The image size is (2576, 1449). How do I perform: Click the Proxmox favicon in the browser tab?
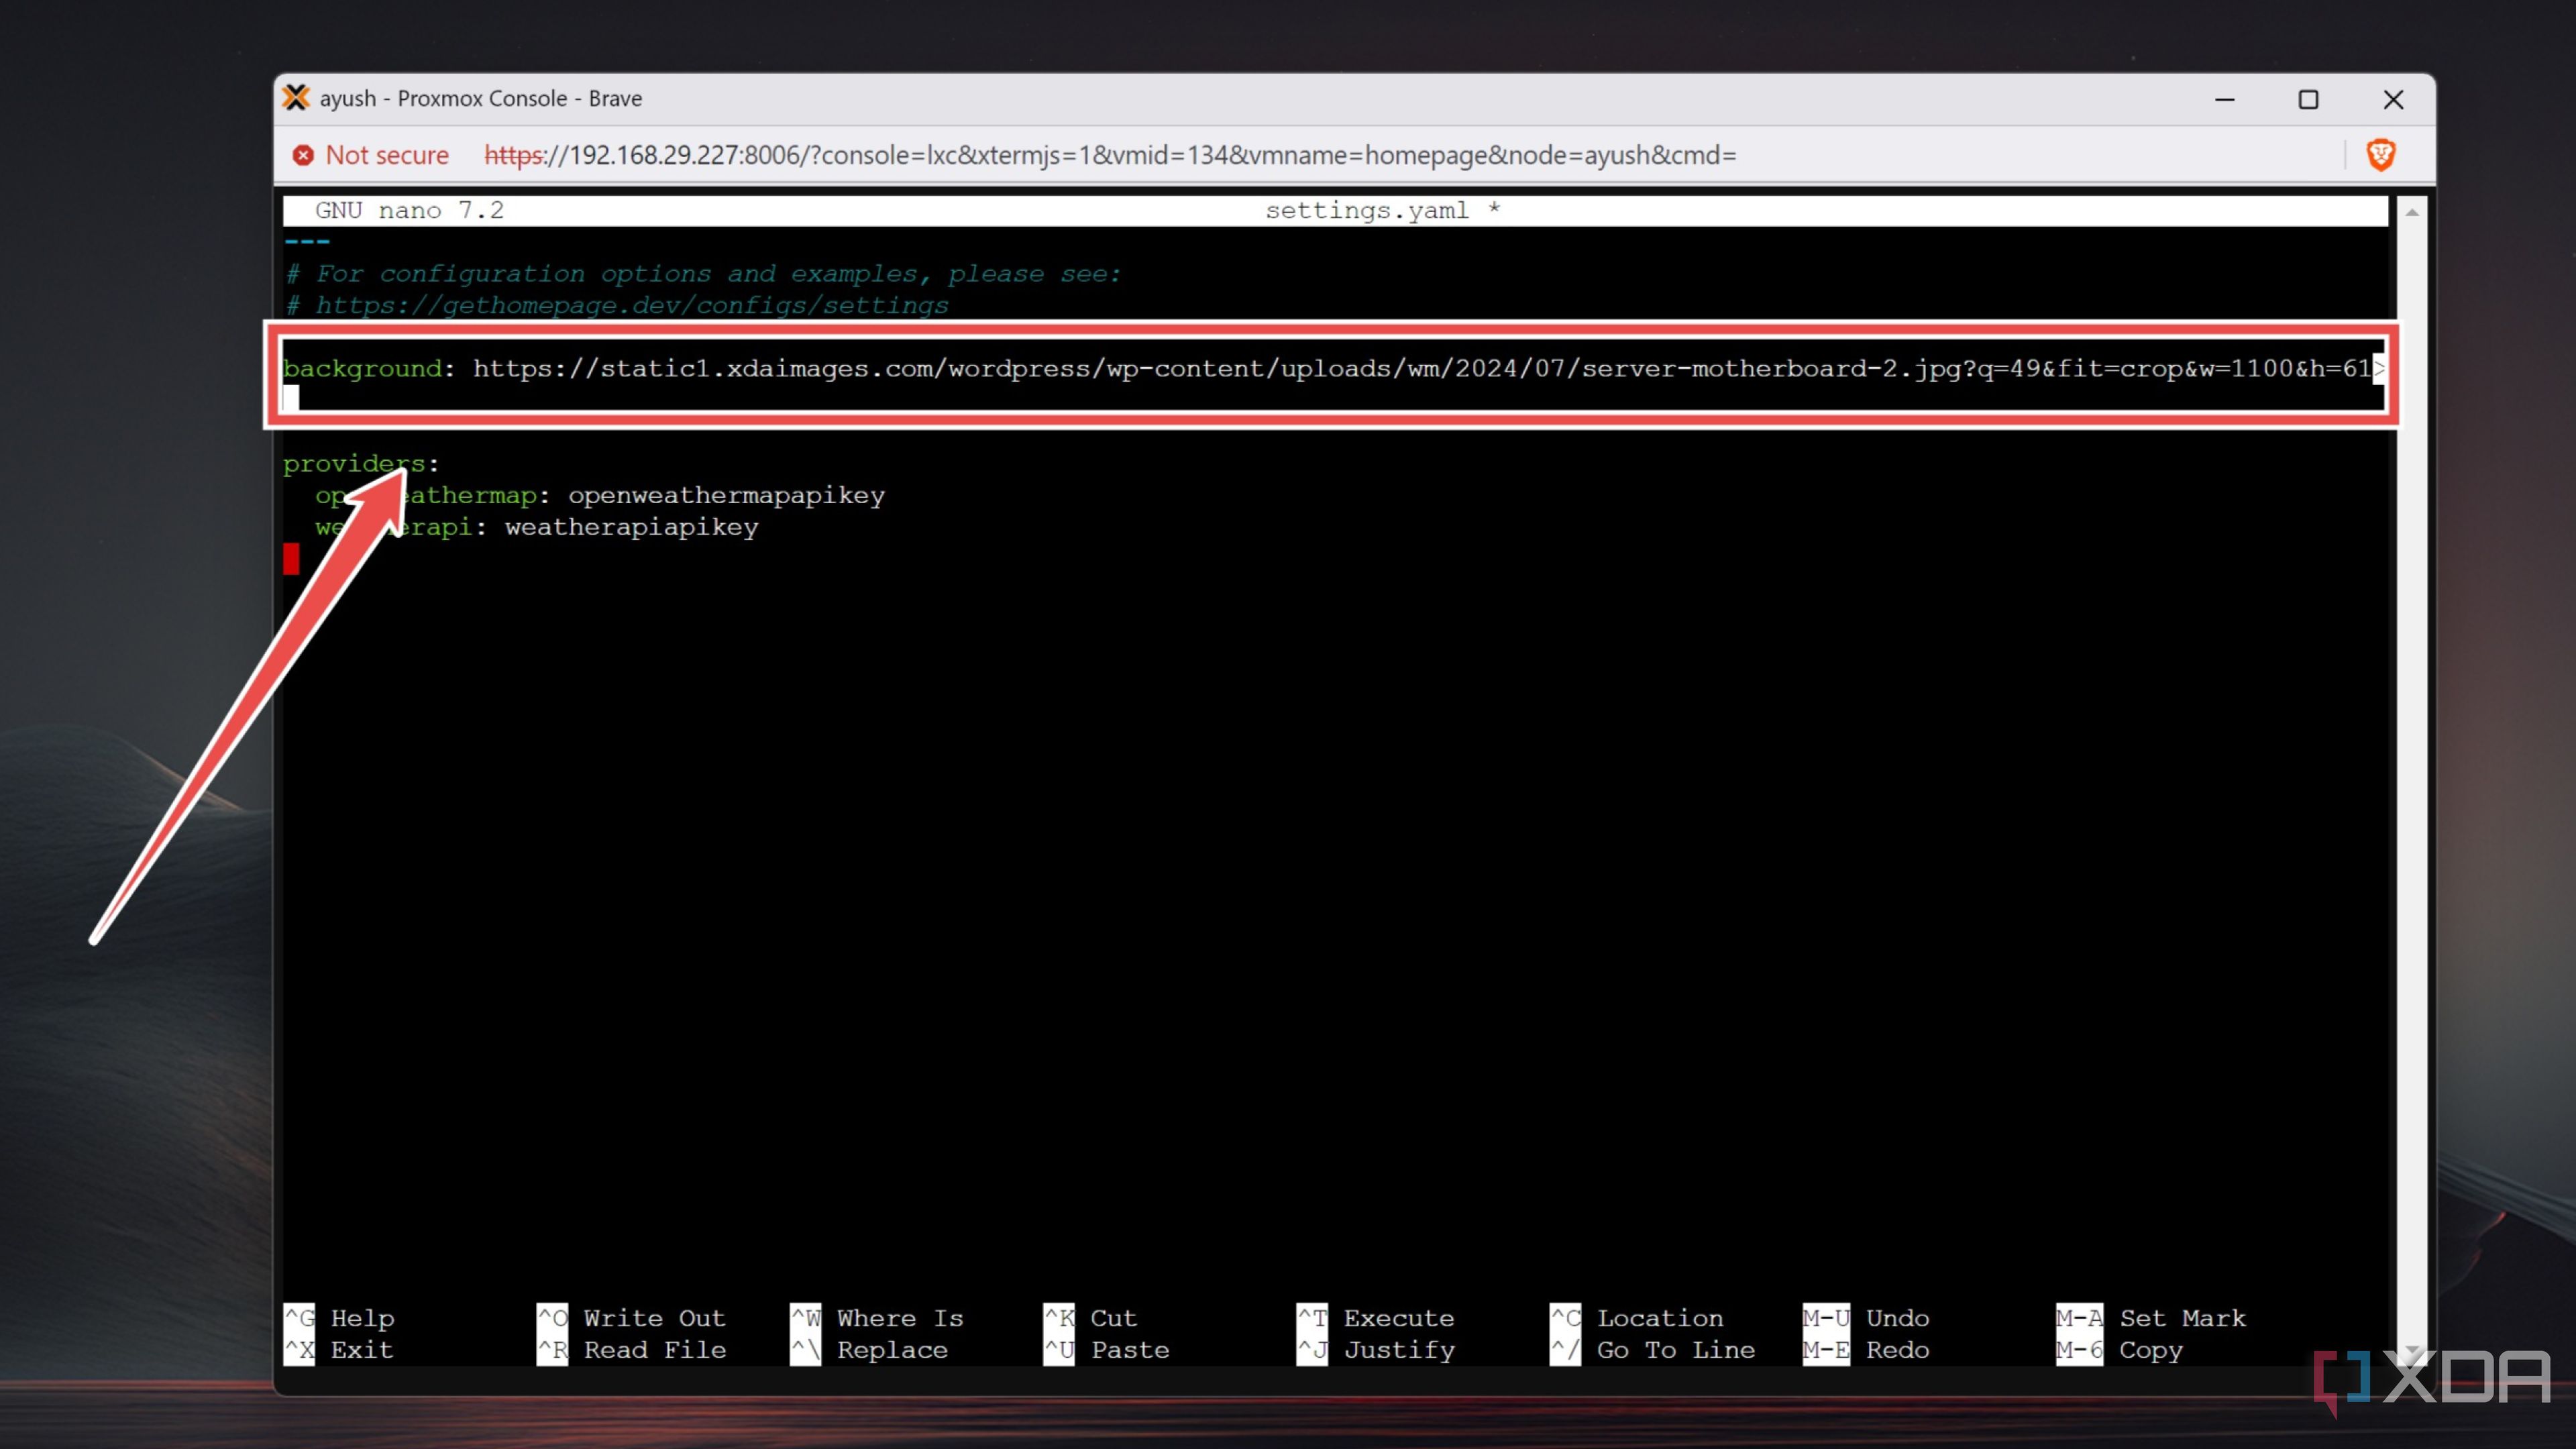296,98
